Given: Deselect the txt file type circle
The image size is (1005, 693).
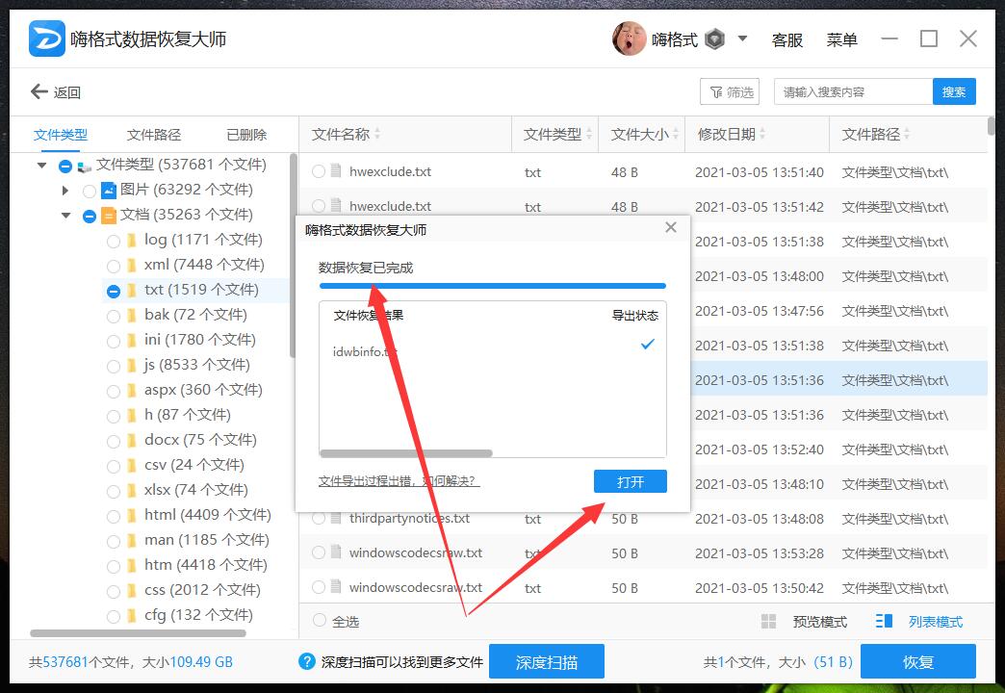Looking at the screenshot, I should point(114,292).
